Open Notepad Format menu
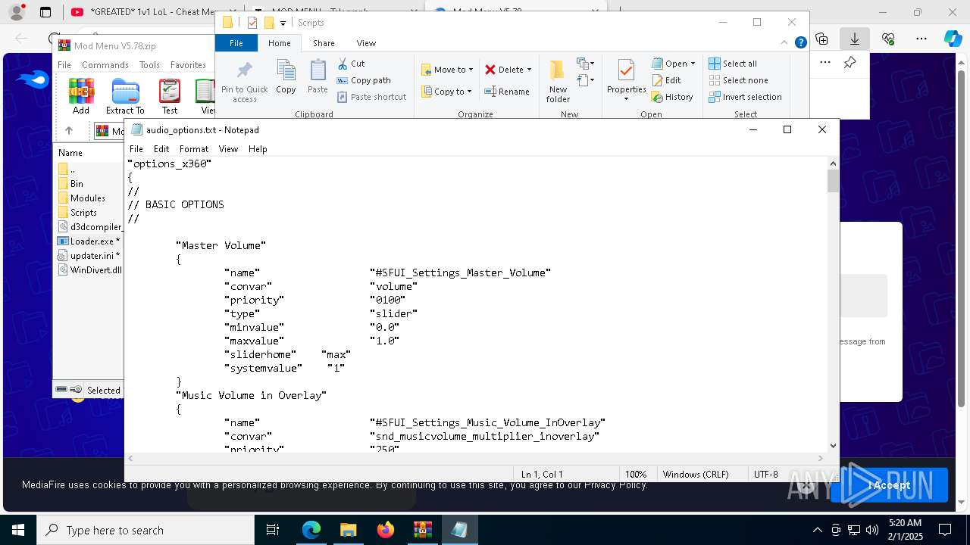This screenshot has height=545, width=970. [x=194, y=149]
